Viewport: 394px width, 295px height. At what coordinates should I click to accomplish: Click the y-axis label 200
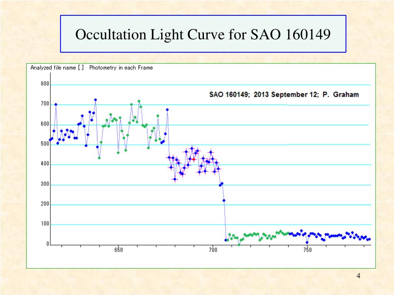(45, 204)
